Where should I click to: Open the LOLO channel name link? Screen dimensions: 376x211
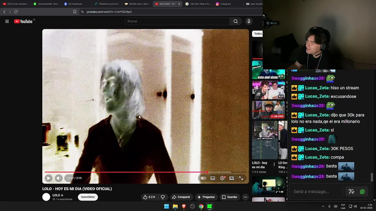coord(56,195)
